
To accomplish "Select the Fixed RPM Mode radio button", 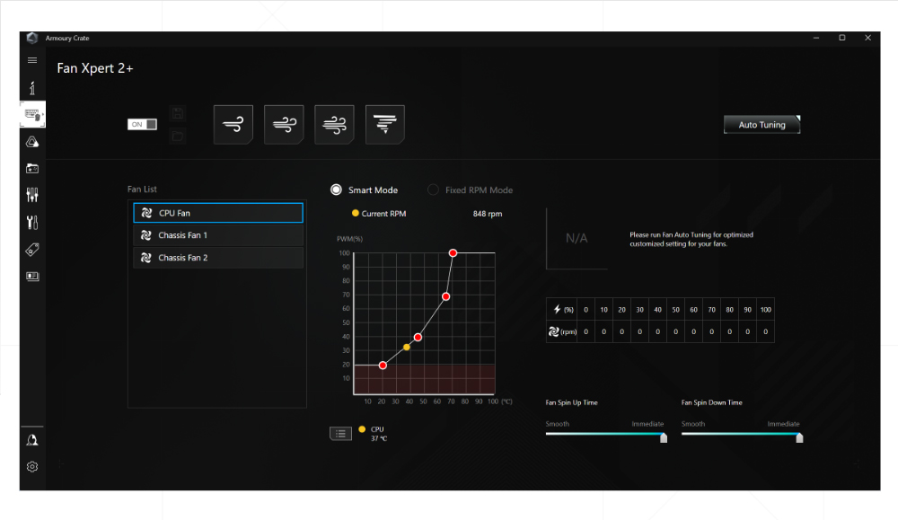I will pos(433,189).
